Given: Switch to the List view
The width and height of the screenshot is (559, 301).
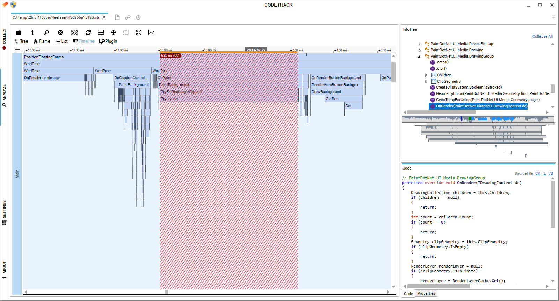Looking at the screenshot, I should coord(61,41).
